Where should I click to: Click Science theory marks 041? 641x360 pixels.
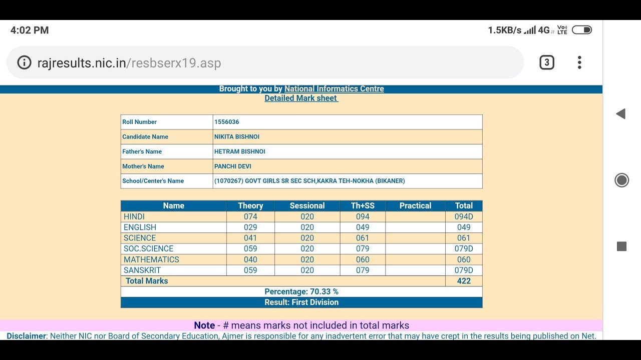tap(250, 238)
